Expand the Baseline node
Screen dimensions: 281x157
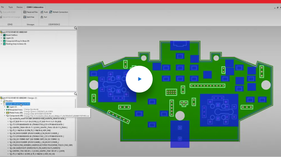point(1,101)
